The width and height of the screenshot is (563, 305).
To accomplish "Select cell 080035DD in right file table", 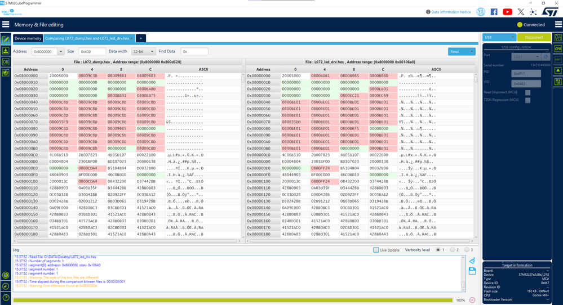I will [295, 122].
